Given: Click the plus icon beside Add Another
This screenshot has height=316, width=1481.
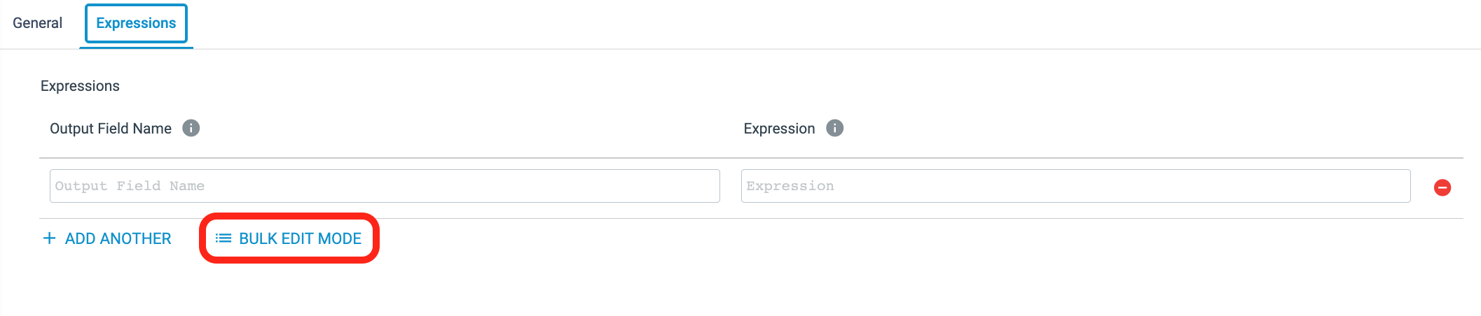Looking at the screenshot, I should coord(49,238).
